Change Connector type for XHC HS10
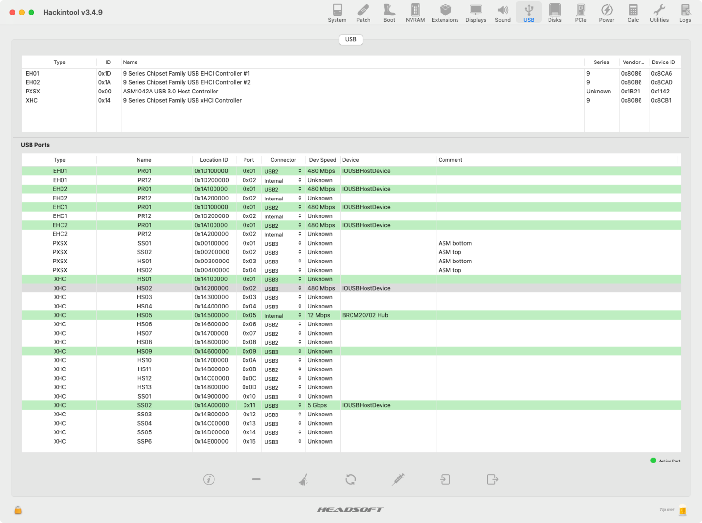Screen dimensions: 702x523 point(283,360)
